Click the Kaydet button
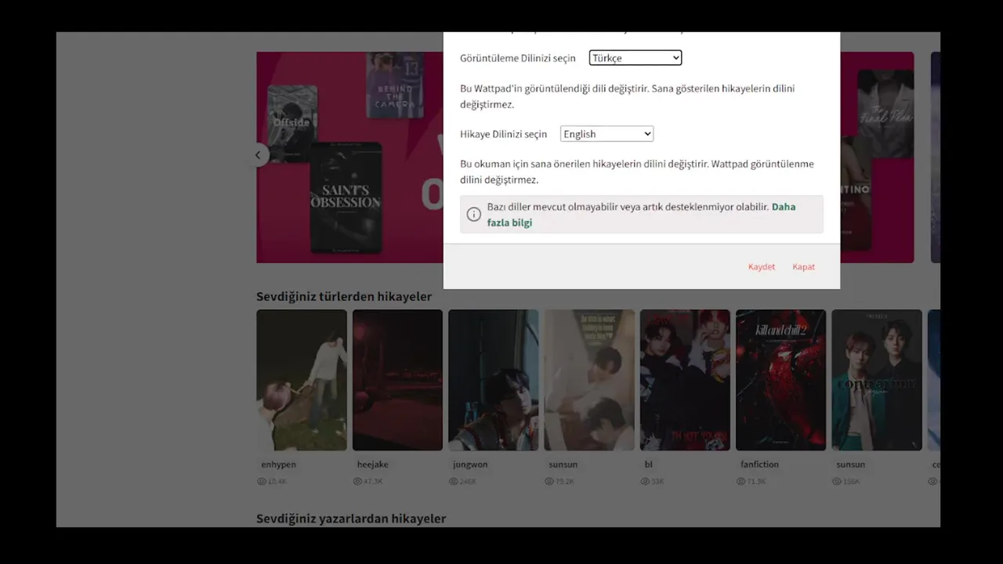 point(761,267)
